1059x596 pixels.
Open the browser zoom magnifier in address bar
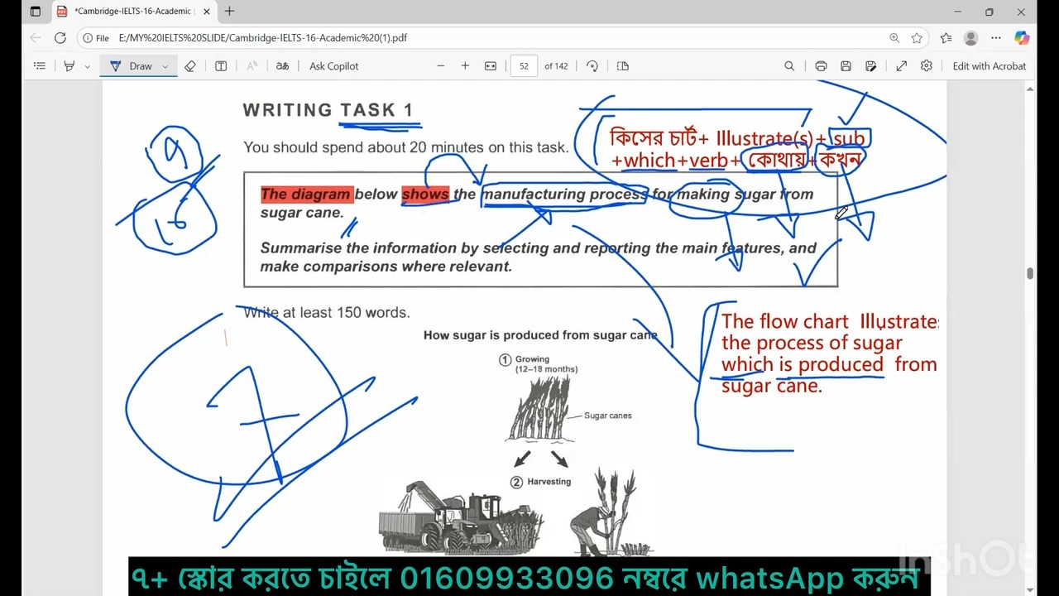click(894, 38)
